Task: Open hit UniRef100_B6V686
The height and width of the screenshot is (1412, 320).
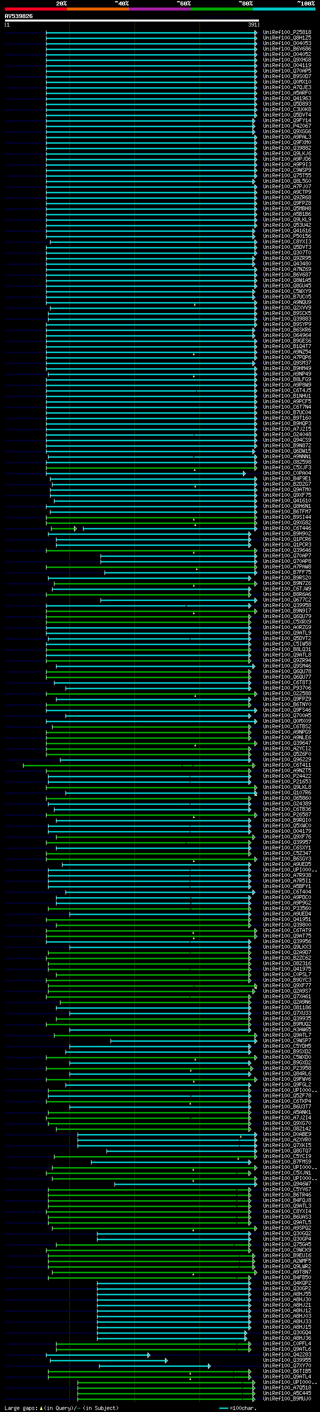Action: pyautogui.click(x=287, y=49)
